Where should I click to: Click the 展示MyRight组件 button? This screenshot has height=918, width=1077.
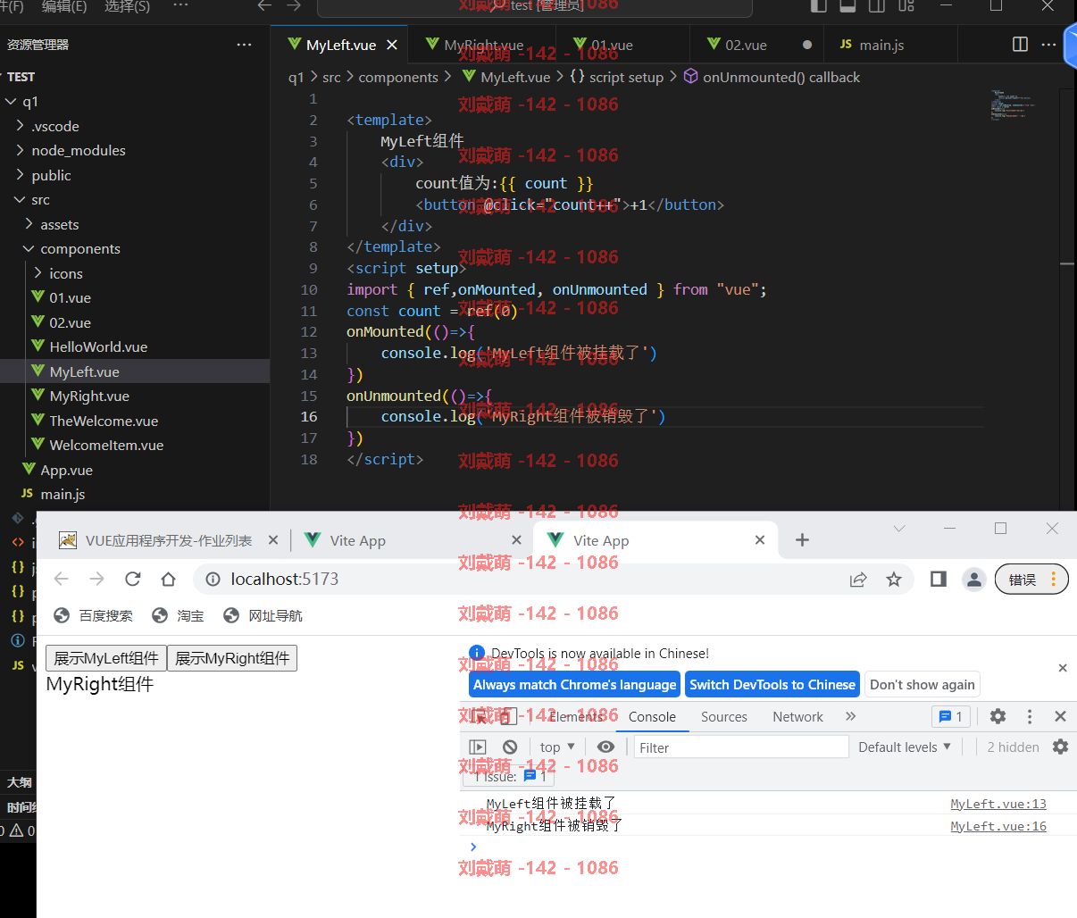(232, 658)
